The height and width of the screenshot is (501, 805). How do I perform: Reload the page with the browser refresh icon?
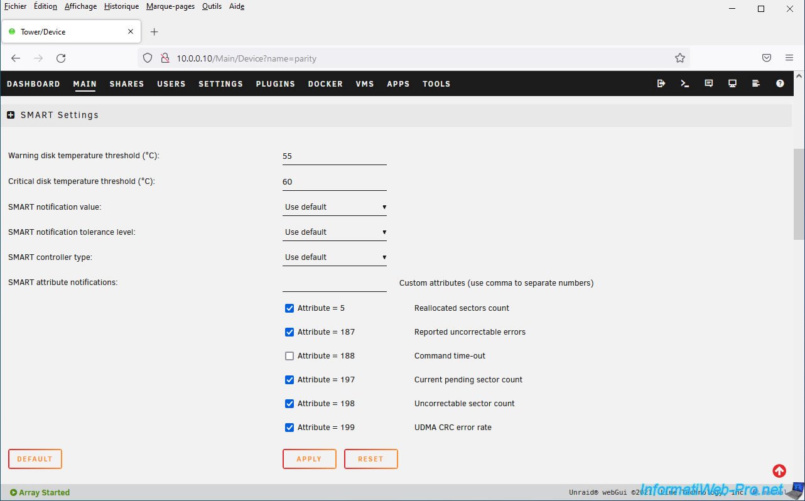point(61,58)
